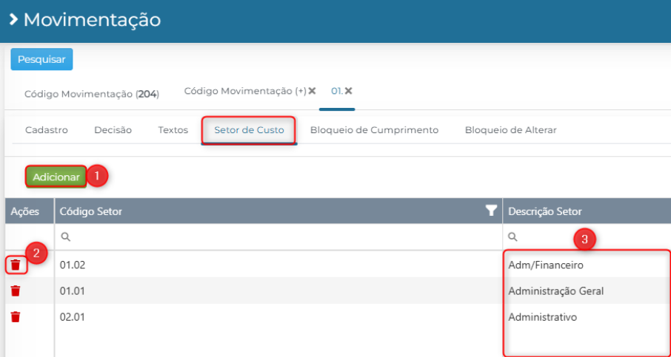Screen dimensions: 671x357
Task: Click the Código Setor search magnifier icon
Action: click(65, 237)
